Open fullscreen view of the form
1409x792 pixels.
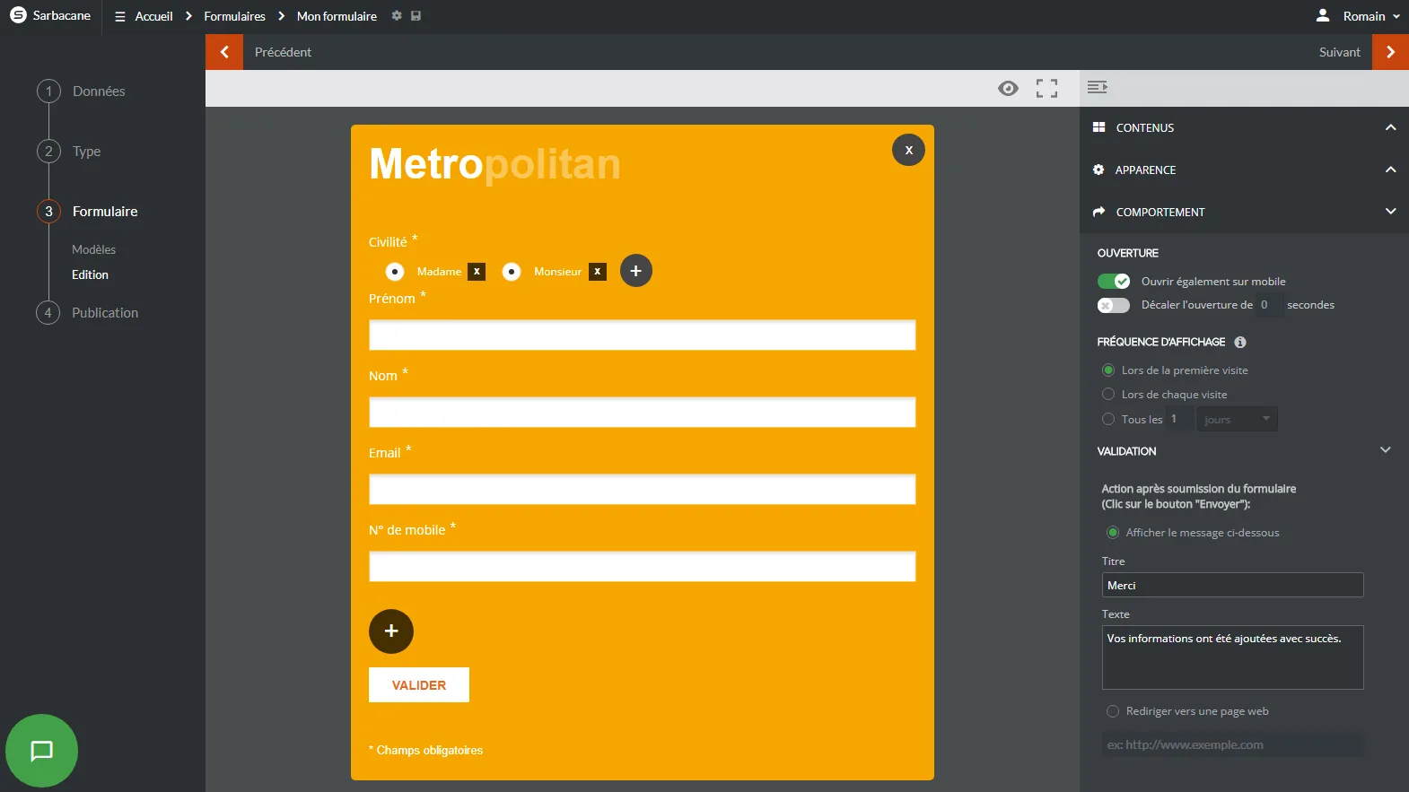[1046, 88]
